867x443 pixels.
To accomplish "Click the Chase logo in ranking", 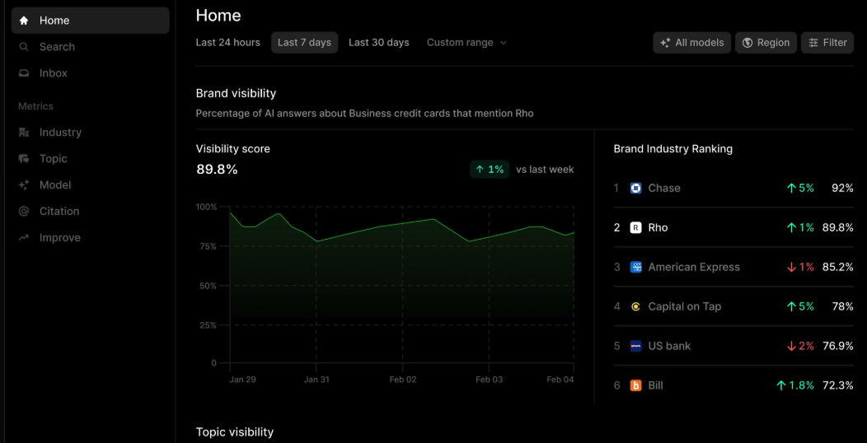I will (635, 188).
